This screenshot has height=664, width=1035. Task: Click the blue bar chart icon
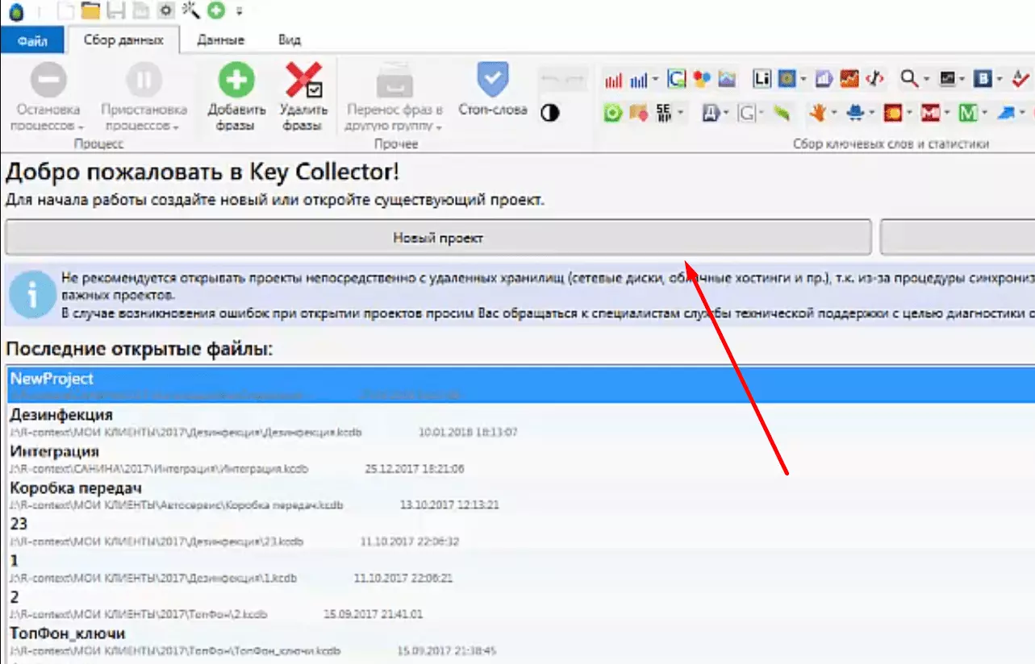pyautogui.click(x=640, y=79)
